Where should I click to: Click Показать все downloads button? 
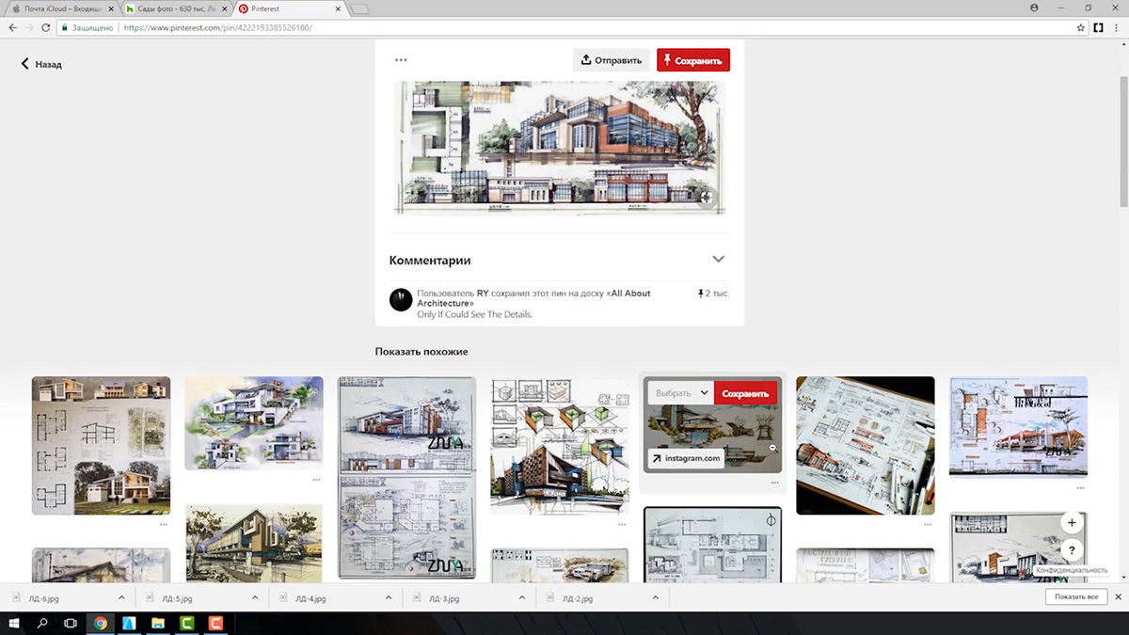tap(1075, 597)
